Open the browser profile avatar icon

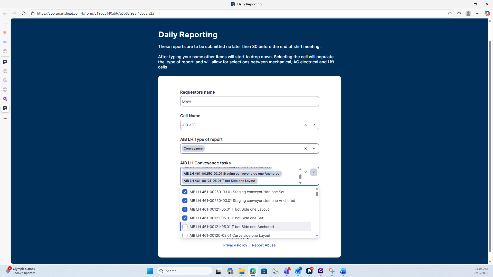(468, 13)
